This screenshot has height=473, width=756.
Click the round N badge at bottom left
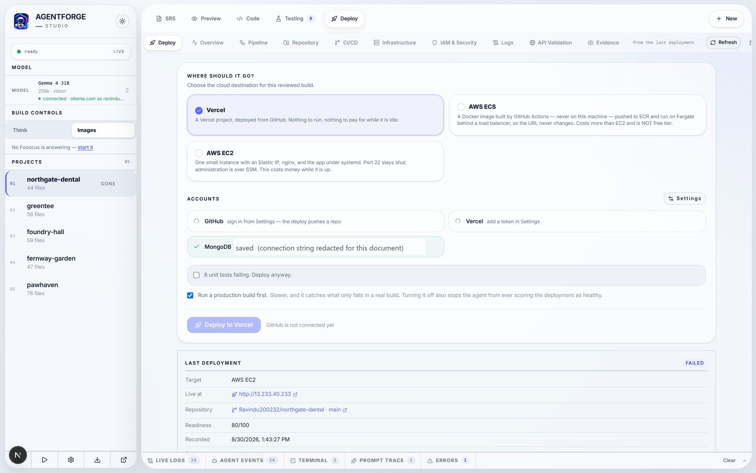click(x=18, y=455)
